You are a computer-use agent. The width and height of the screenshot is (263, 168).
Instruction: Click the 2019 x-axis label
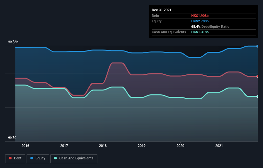coord(142,146)
